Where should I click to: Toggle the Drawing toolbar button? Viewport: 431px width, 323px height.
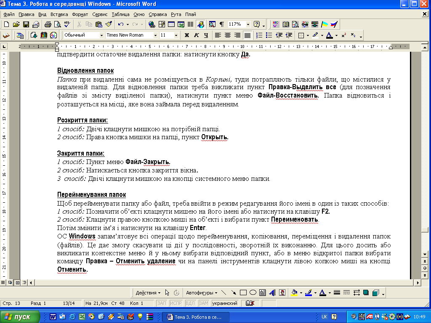201,24
